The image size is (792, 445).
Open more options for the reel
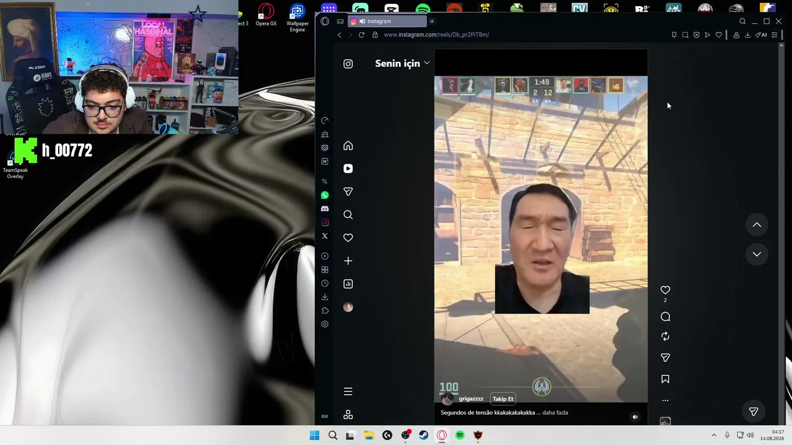click(x=665, y=400)
